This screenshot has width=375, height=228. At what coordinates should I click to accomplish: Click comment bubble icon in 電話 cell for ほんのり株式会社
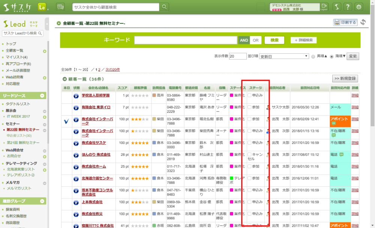point(341,154)
